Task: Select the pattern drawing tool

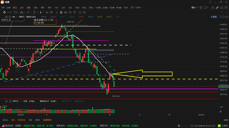Action: click(22, 12)
